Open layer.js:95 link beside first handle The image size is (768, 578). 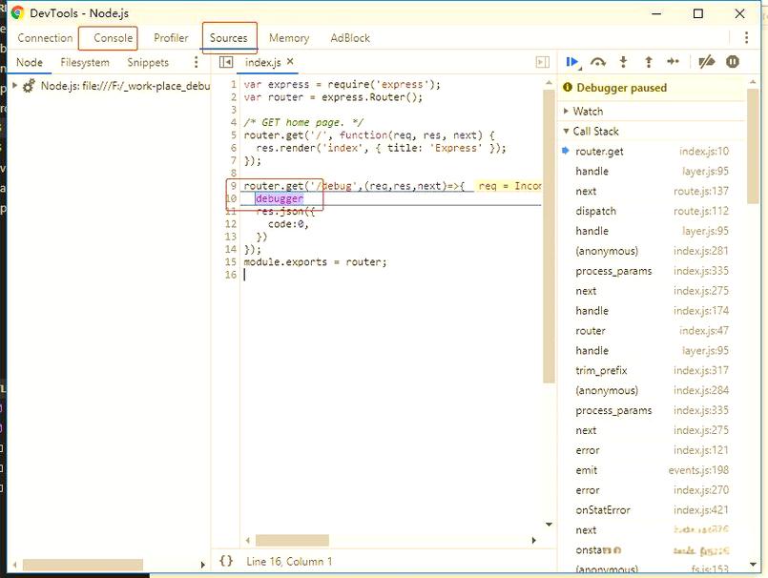point(705,171)
